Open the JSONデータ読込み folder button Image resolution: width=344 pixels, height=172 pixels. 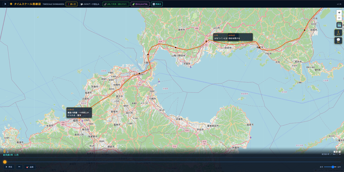[90, 4]
